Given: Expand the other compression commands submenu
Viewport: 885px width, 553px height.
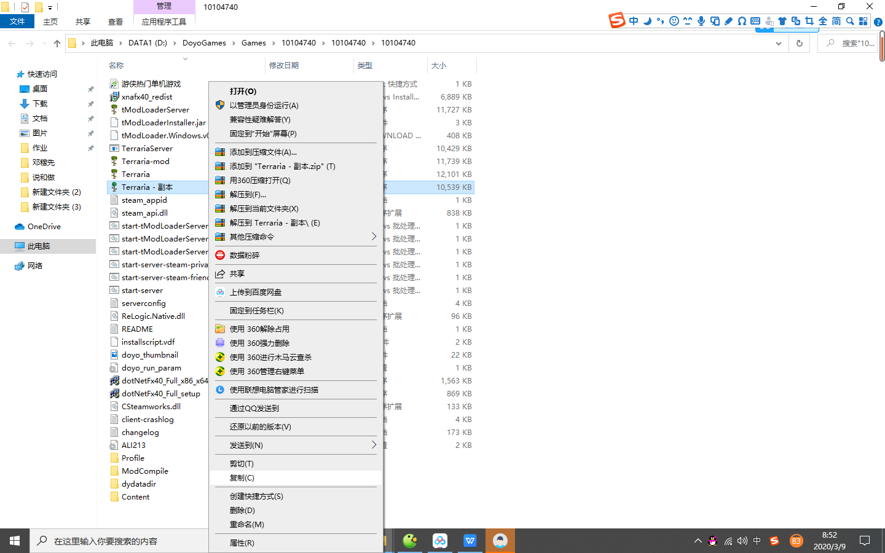Looking at the screenshot, I should tap(374, 237).
